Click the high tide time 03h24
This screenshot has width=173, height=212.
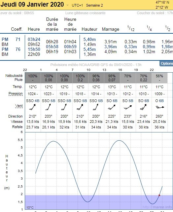34,39
